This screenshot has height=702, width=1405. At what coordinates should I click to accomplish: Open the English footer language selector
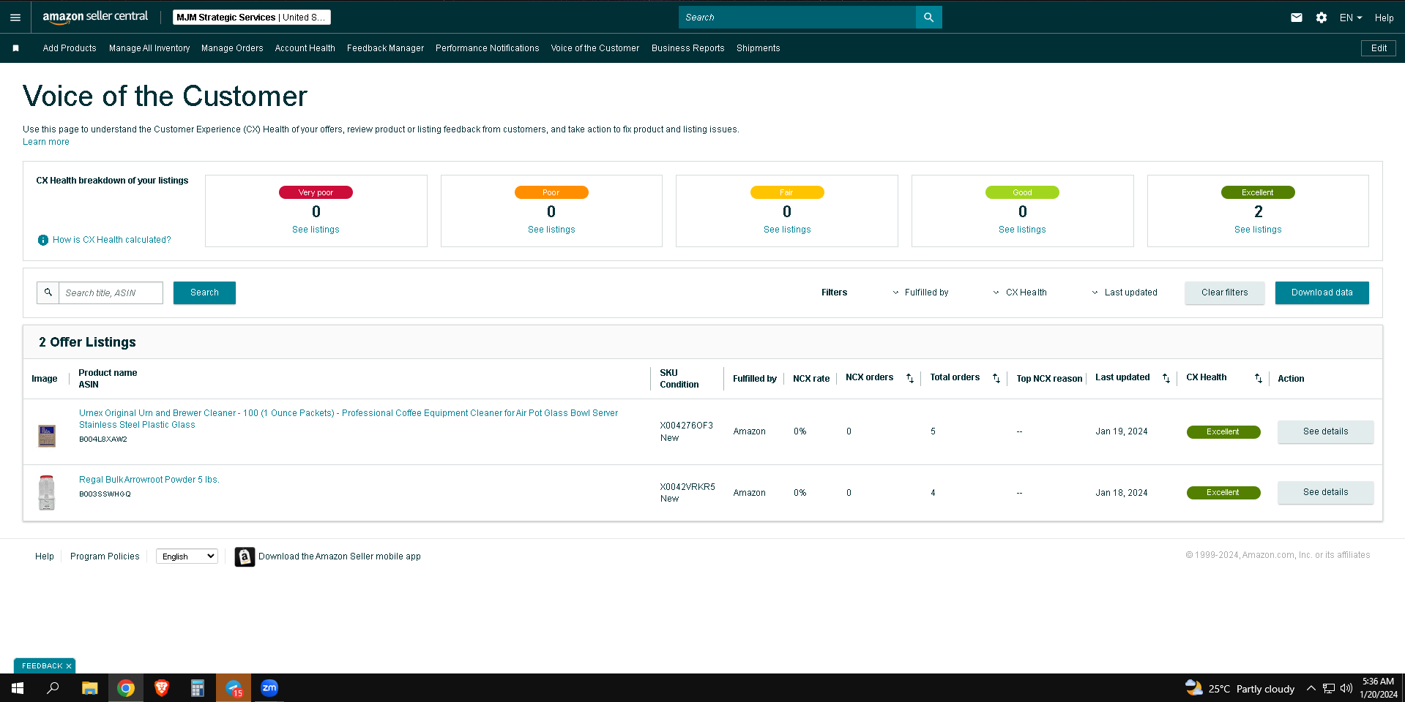coord(187,556)
